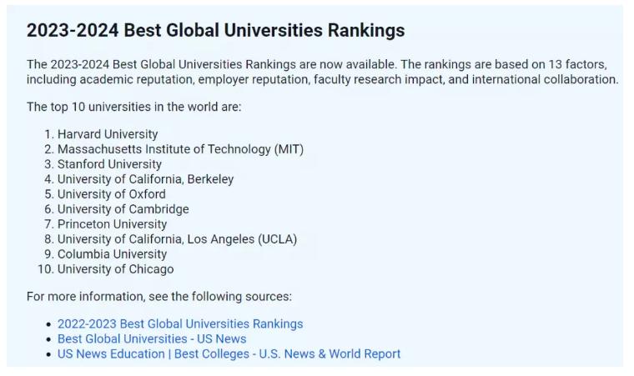Open the US News Education Best Colleges link

(229, 353)
